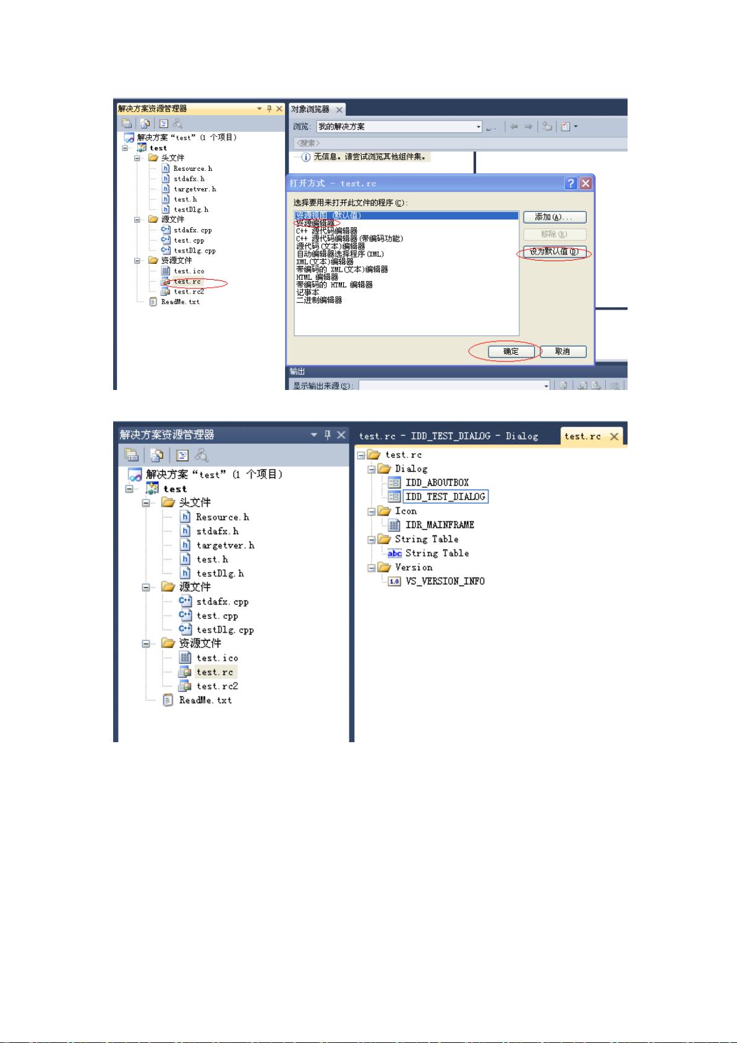Click Show All Files icon in upper Solution Explorer toolbar
This screenshot has width=737, height=1043.
click(145, 124)
